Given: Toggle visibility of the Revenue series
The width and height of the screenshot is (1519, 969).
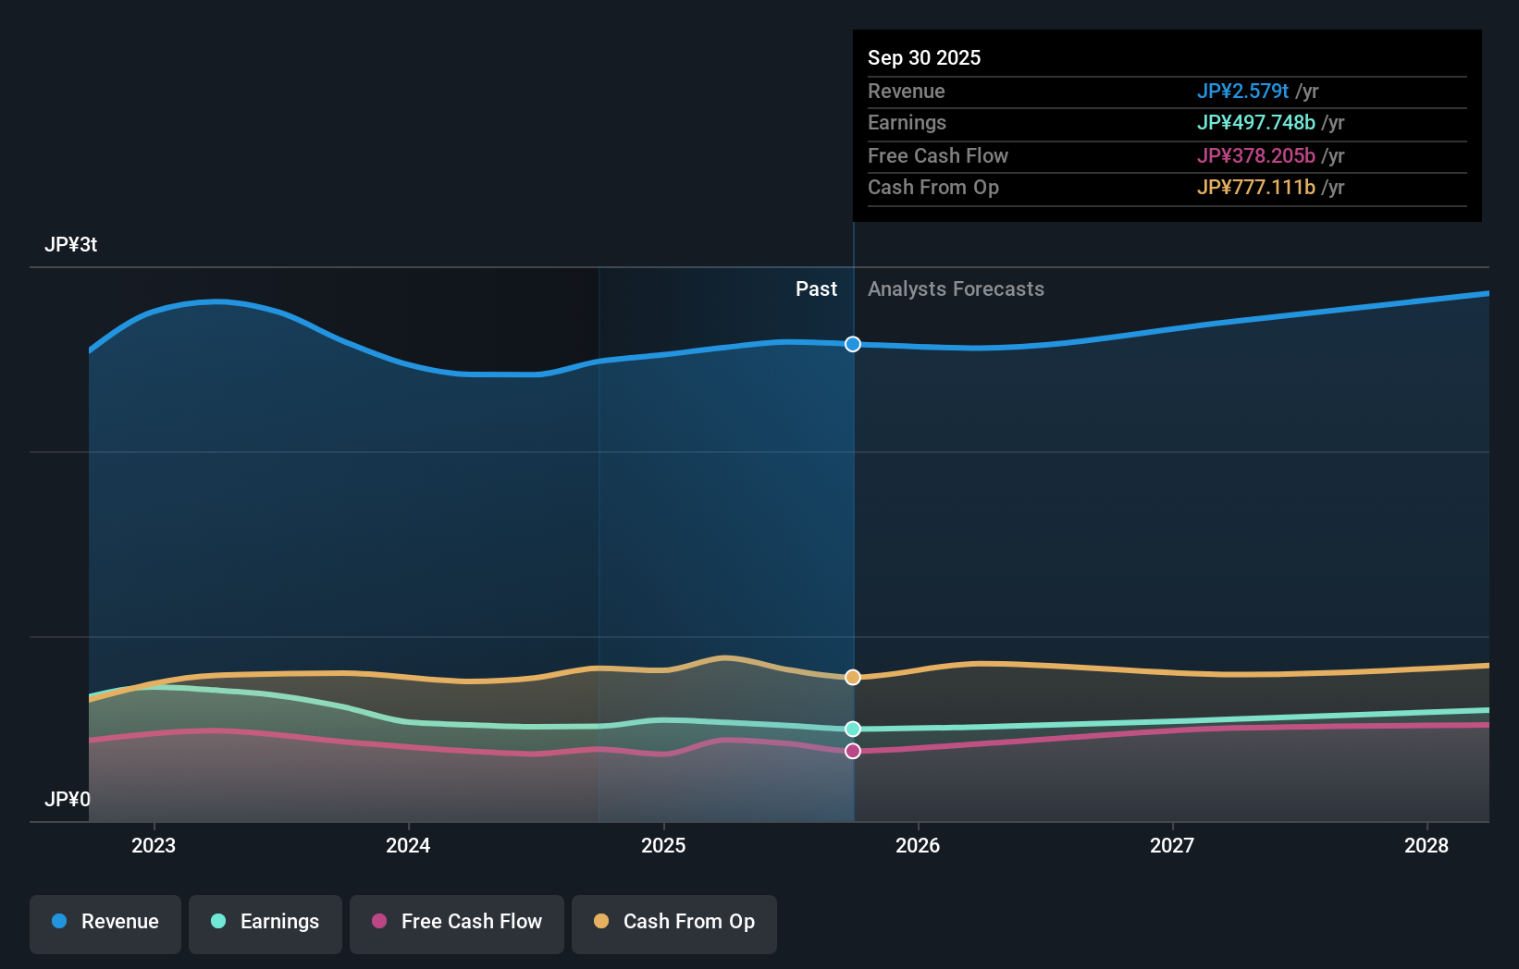Looking at the screenshot, I should 105,922.
